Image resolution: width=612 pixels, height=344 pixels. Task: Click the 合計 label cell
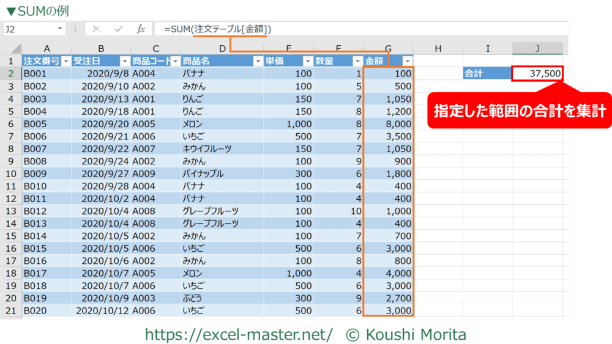click(x=487, y=73)
